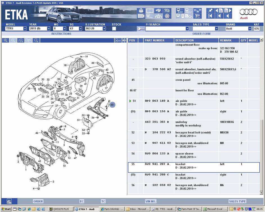Click the REMARK column header

click(229, 40)
